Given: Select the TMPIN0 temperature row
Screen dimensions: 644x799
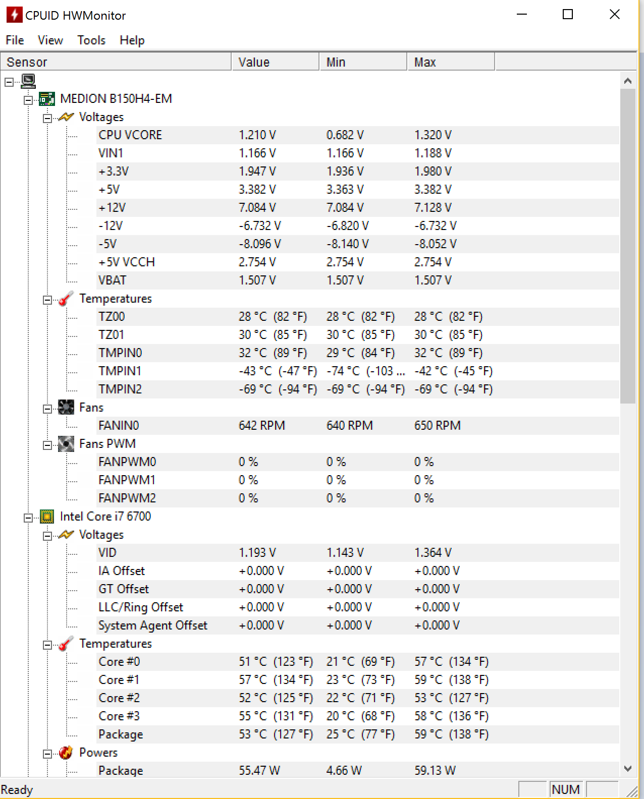Looking at the screenshot, I should (x=358, y=353).
